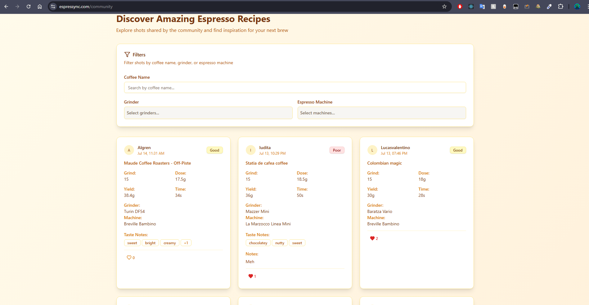Bookmark this page with the star icon
The height and width of the screenshot is (305, 589).
pyautogui.click(x=444, y=7)
